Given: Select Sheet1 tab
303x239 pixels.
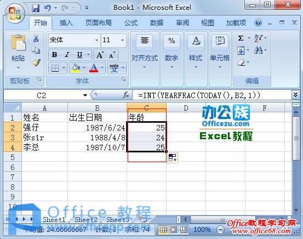Looking at the screenshot, I should 54,220.
